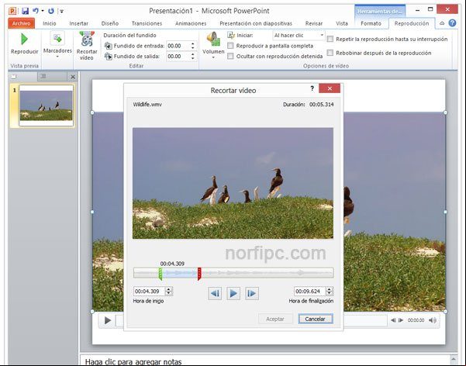
Task: Play the clip in trim dialog
Action: tap(233, 293)
